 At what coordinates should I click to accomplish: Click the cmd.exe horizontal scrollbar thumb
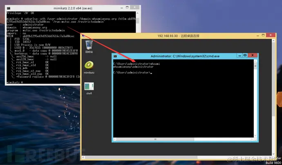[155, 139]
